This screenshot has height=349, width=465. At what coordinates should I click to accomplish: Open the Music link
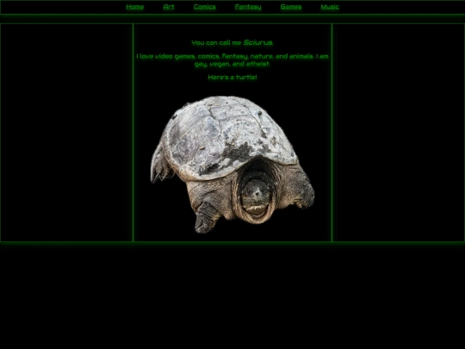[x=330, y=7]
